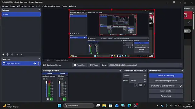Open the Outils menu
The width and height of the screenshot is (195, 109).
(x=64, y=6)
